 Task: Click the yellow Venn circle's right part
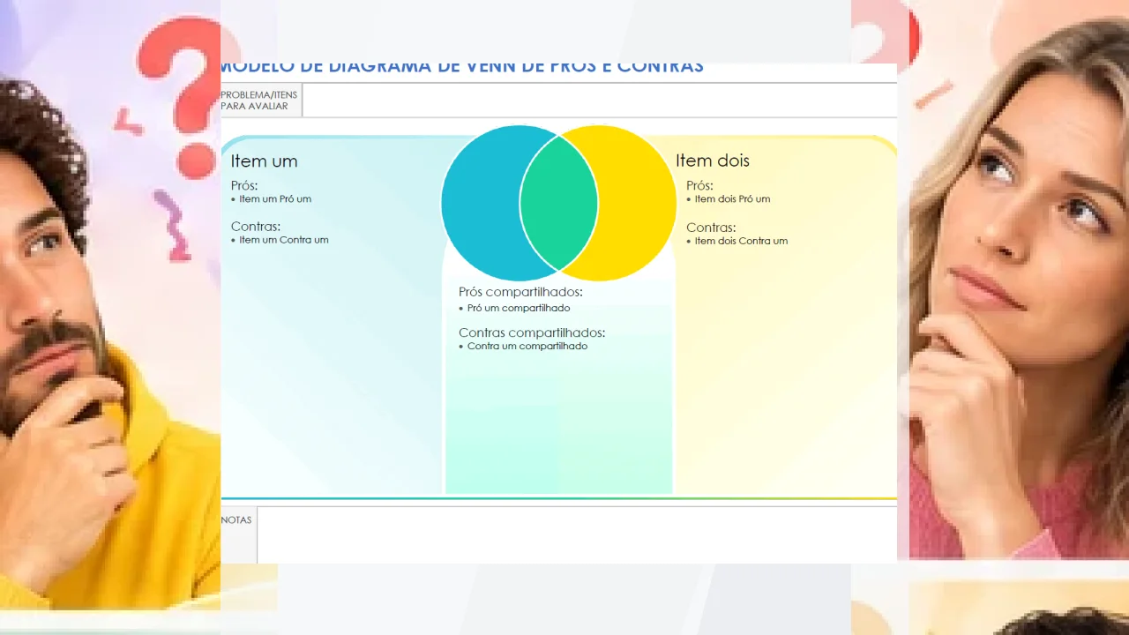point(638,203)
